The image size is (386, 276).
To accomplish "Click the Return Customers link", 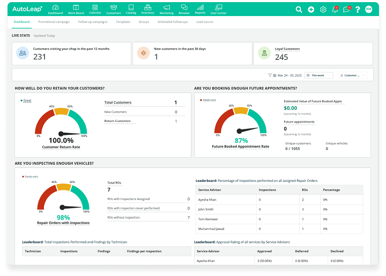I will (117, 121).
